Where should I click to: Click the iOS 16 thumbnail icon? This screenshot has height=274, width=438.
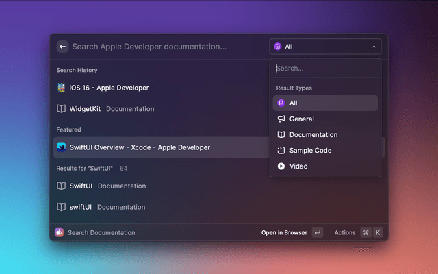(62, 88)
